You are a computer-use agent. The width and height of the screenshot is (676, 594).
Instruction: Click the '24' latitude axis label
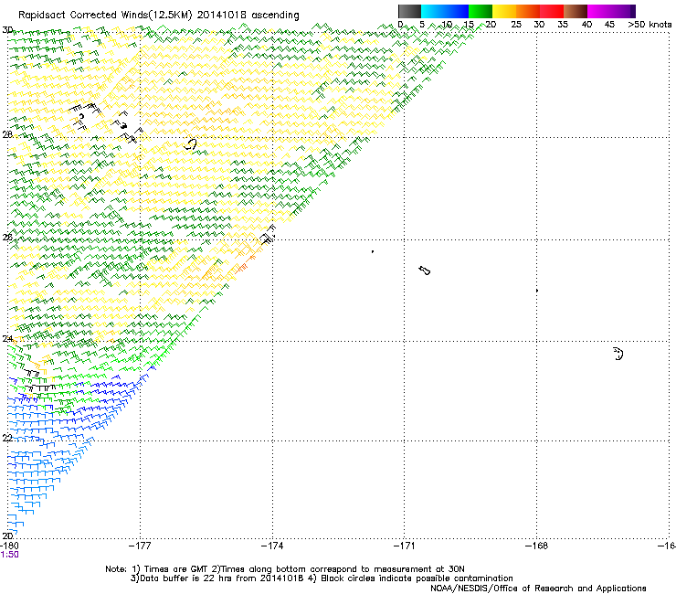(7, 339)
